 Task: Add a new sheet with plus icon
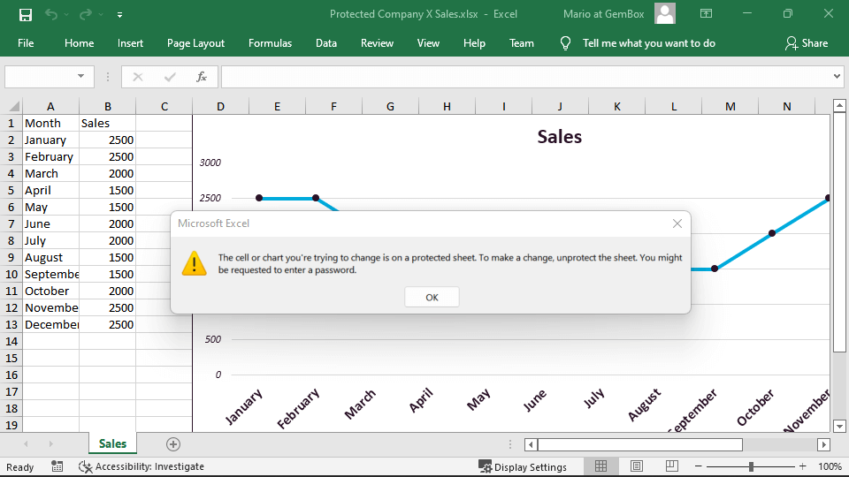173,444
